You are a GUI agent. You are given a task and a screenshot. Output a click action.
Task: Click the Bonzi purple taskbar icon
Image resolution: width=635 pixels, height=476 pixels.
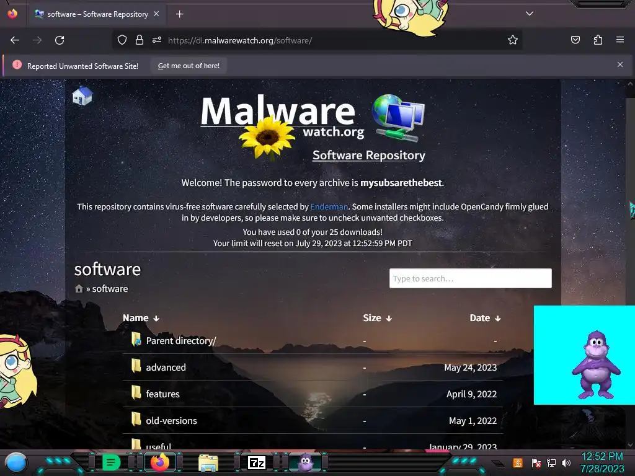pos(306,462)
